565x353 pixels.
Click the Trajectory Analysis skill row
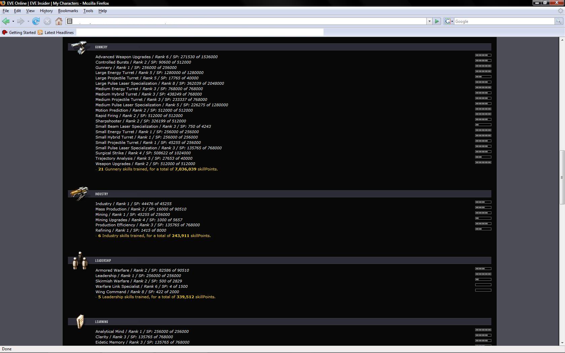(x=144, y=158)
